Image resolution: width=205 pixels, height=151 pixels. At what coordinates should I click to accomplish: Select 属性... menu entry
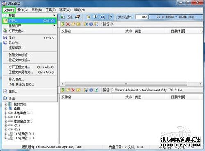pos(30,91)
